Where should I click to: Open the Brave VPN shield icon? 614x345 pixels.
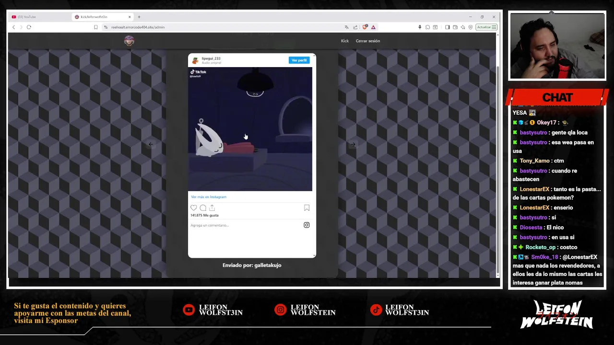tap(471, 27)
